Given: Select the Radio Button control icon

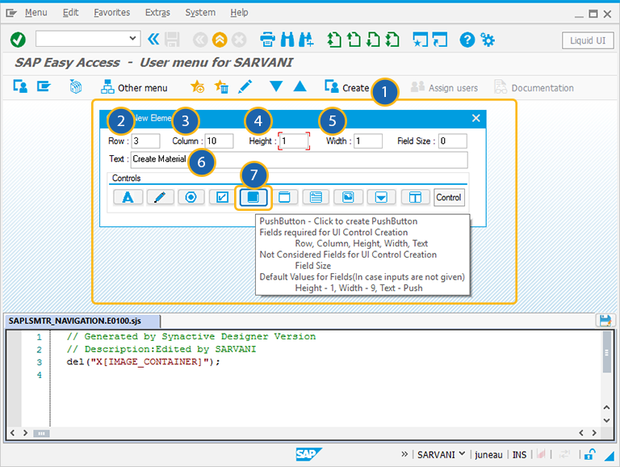Looking at the screenshot, I should (x=191, y=197).
